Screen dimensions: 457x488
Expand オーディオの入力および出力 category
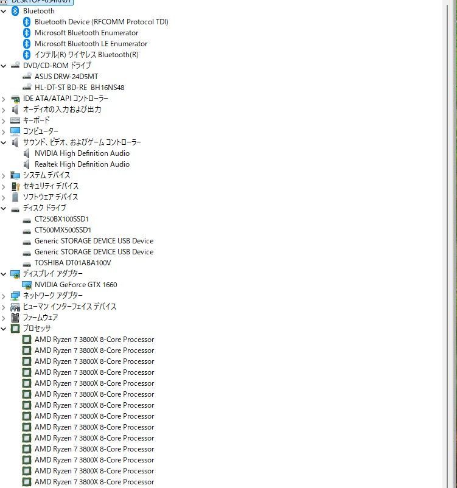(x=4, y=110)
